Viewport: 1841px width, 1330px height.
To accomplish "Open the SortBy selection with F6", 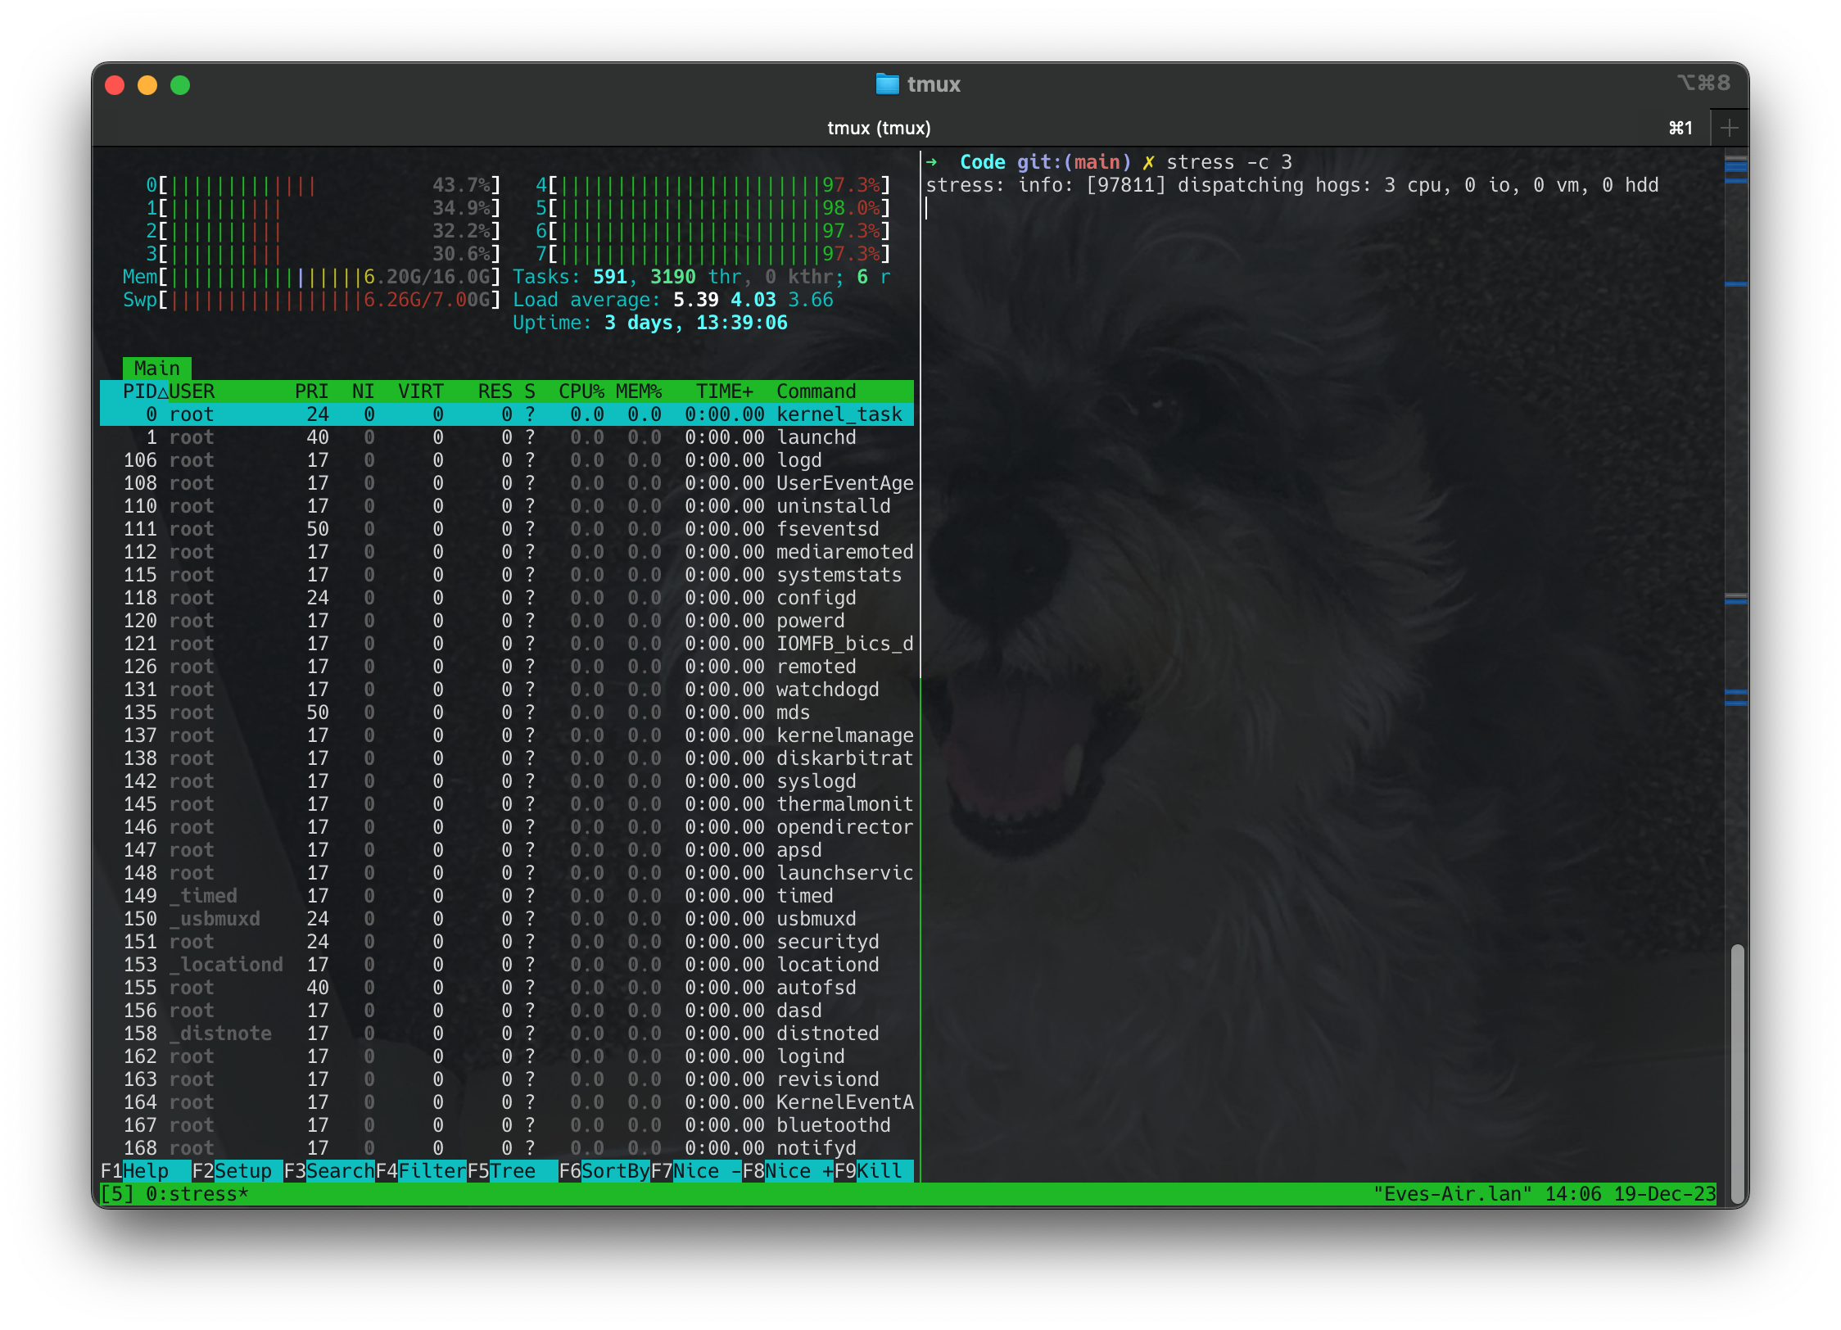I will point(604,1171).
